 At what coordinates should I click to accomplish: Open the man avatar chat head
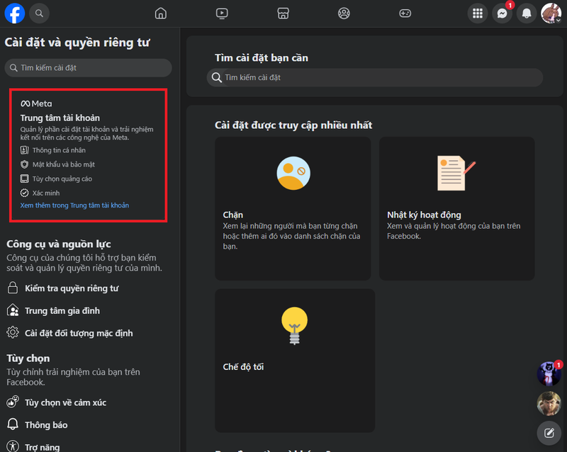point(549,404)
